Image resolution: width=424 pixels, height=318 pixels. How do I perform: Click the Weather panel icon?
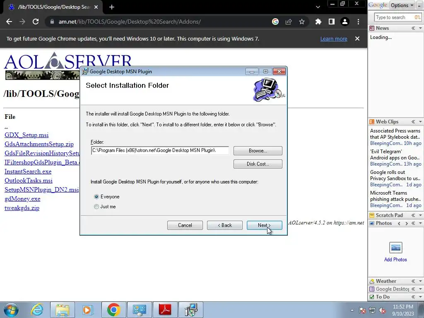pos(372,281)
